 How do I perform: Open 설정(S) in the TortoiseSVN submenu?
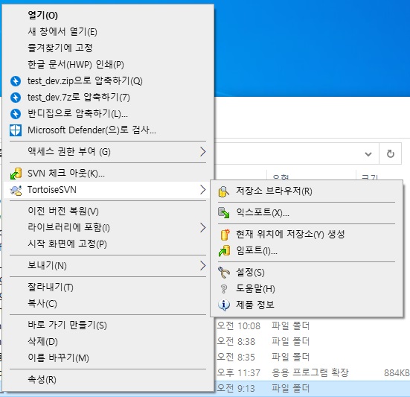307,273
